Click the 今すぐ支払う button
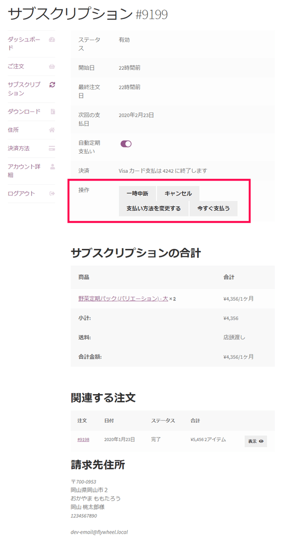281x541 pixels. (213, 209)
